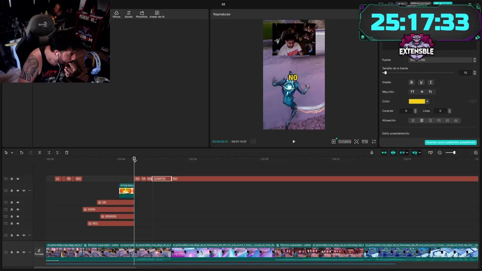Hide the emoji sticker track
Screen dimensions: 482x271
coord(18,190)
